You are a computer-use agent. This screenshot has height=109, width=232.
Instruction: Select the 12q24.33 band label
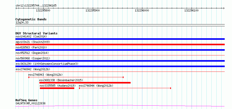click(x=22, y=23)
